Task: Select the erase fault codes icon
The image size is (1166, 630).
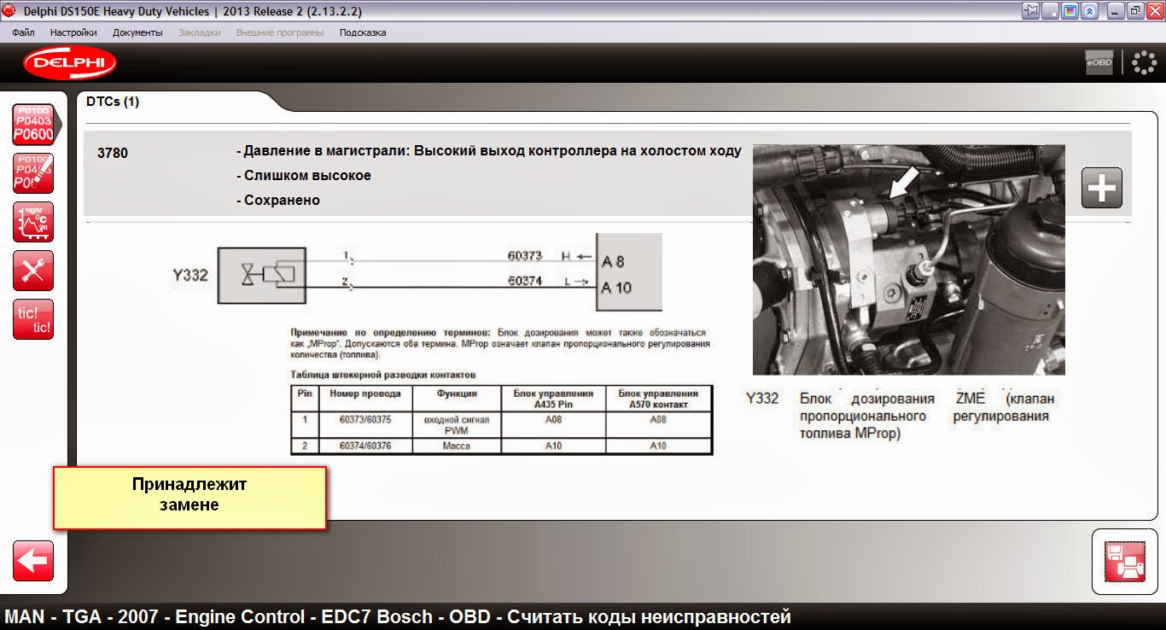Action: [x=33, y=173]
